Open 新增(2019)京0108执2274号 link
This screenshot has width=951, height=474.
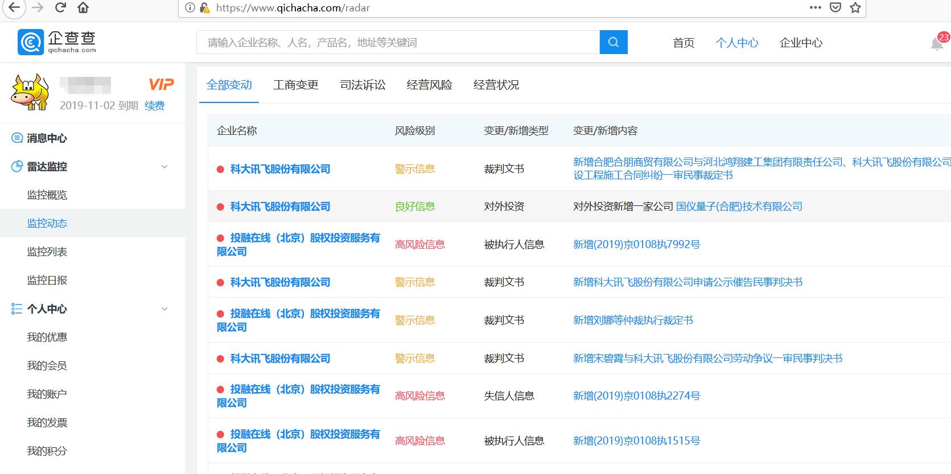[x=637, y=396]
